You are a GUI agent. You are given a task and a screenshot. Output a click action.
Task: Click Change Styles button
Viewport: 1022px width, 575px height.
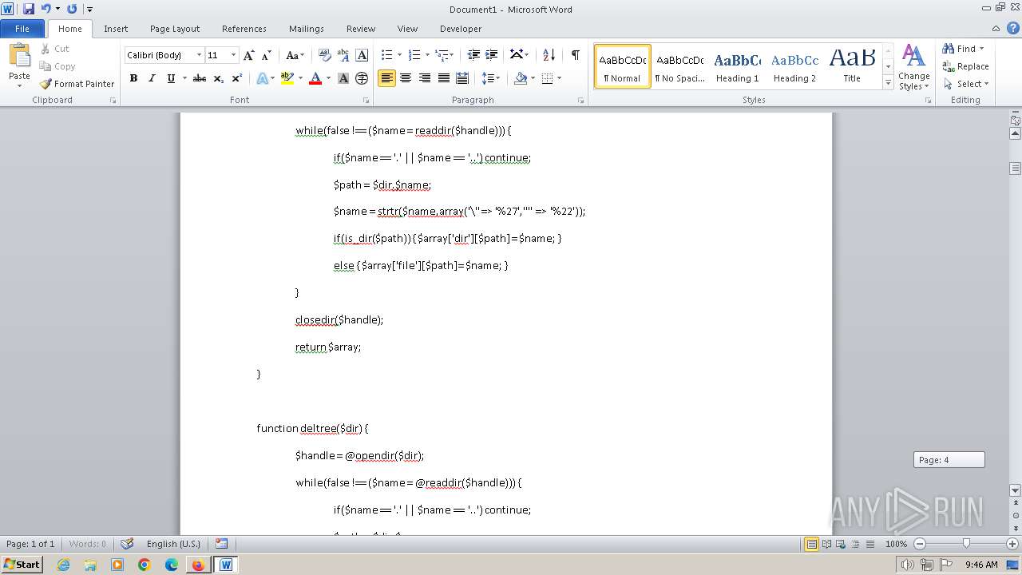(x=913, y=67)
